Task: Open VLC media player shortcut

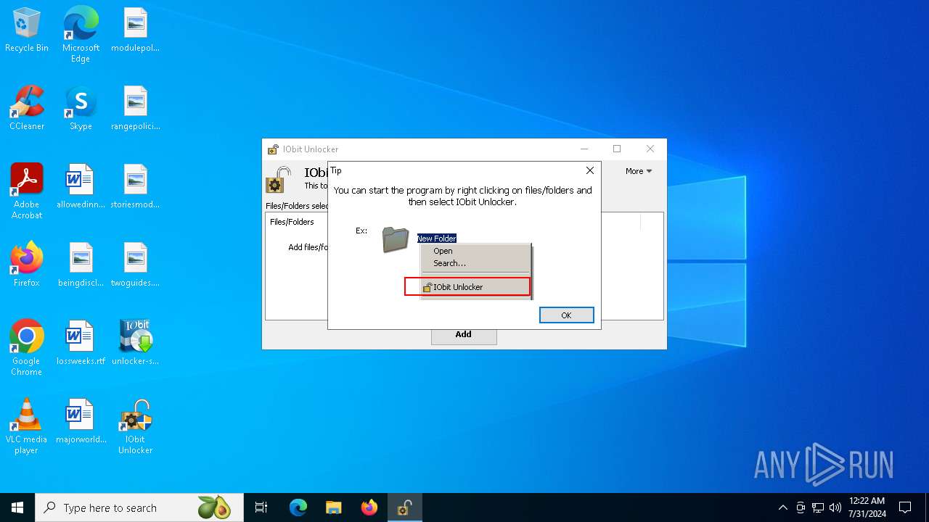Action: tap(27, 426)
